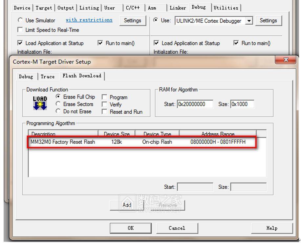Toggle debugger Run to main() checkbox
This screenshot has height=243, width=301.
coord(236,43)
